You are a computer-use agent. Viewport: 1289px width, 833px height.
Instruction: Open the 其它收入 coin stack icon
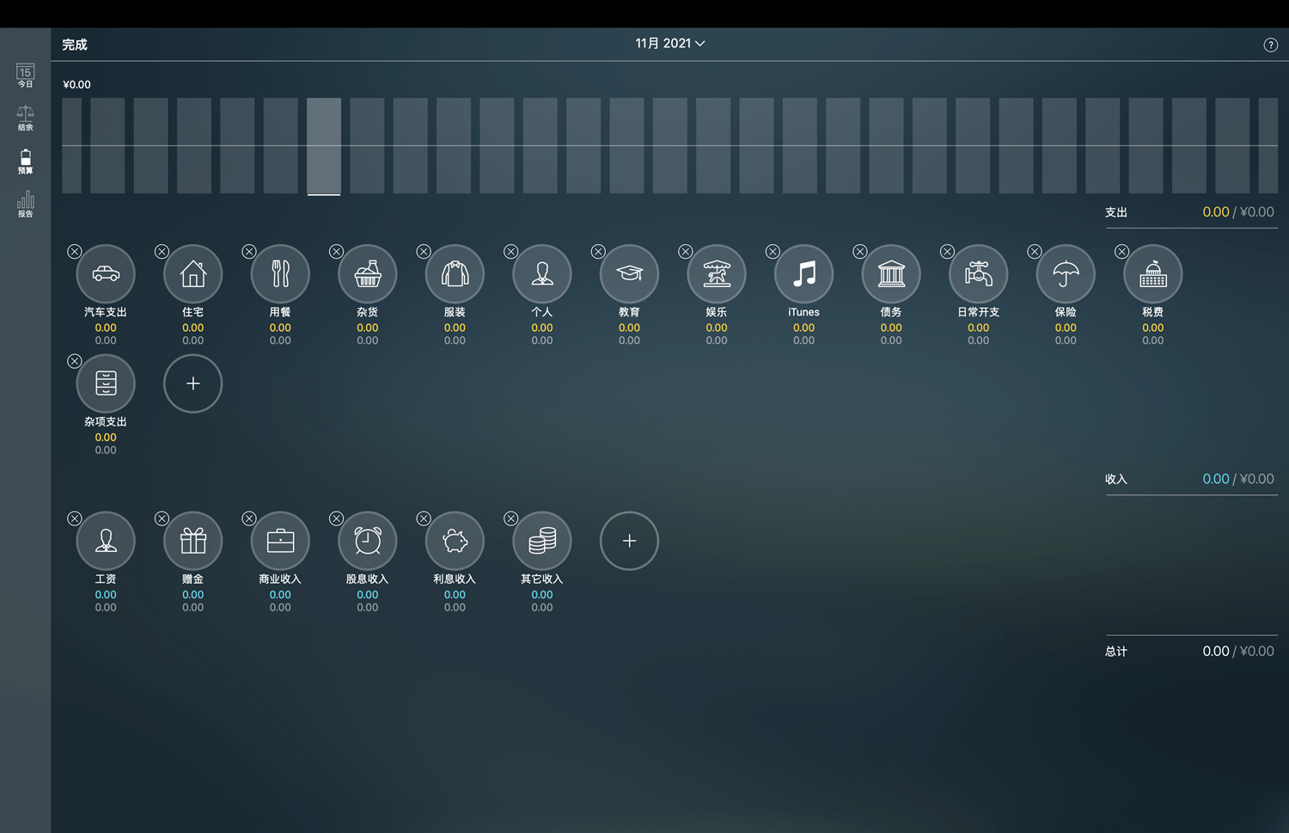tap(542, 541)
